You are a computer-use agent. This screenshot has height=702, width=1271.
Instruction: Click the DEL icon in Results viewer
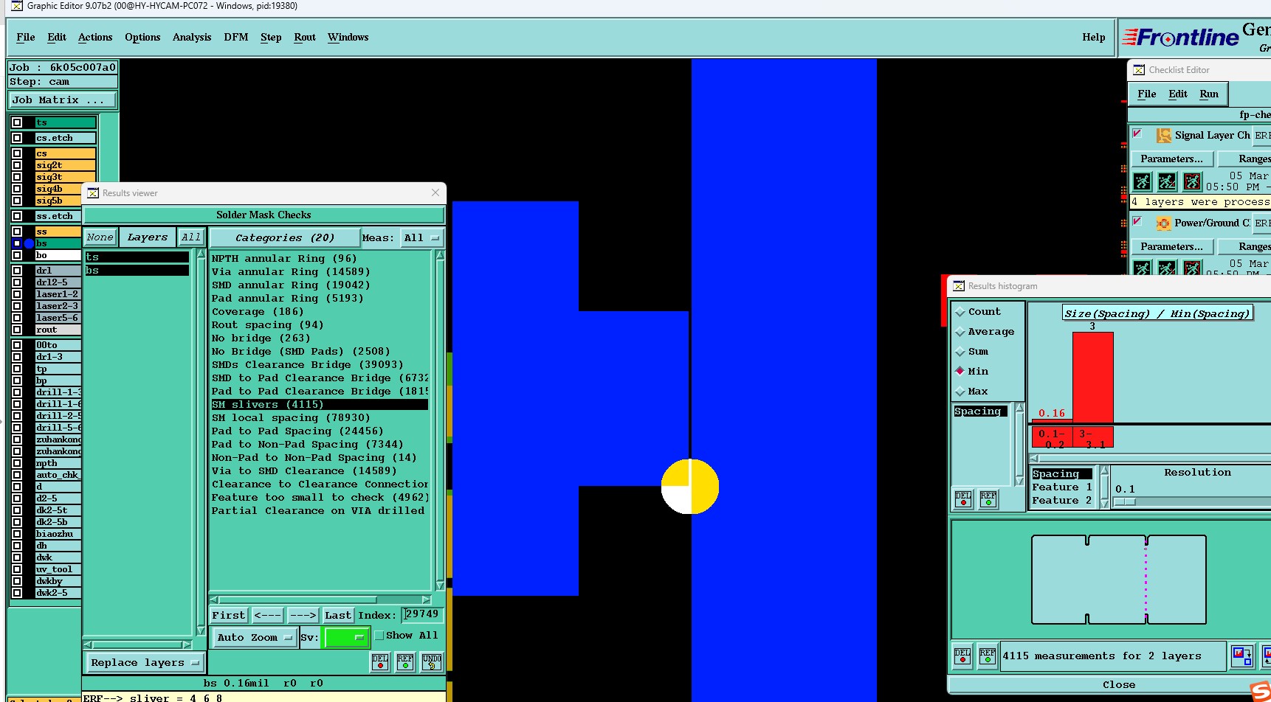[x=380, y=661]
